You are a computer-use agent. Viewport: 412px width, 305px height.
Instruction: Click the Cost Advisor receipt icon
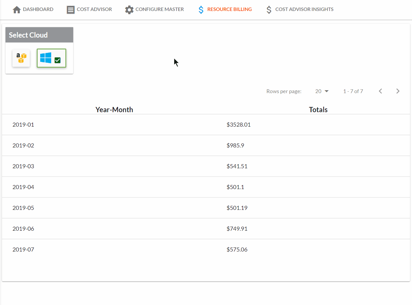pyautogui.click(x=71, y=10)
